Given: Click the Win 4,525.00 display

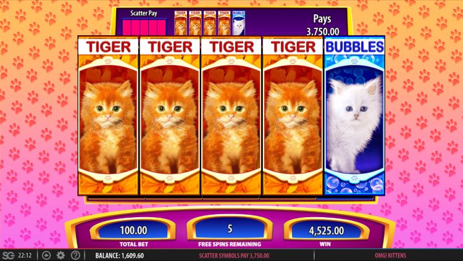Looking at the screenshot, I should [326, 230].
